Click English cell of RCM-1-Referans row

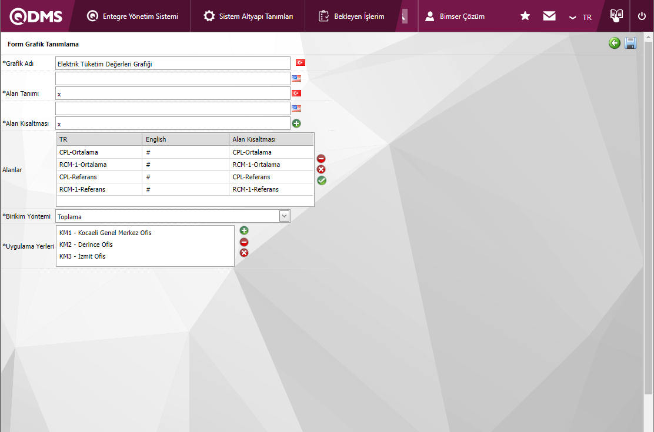pos(186,189)
